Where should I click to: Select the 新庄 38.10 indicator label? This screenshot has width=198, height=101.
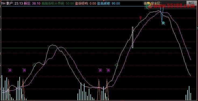point(32,3)
